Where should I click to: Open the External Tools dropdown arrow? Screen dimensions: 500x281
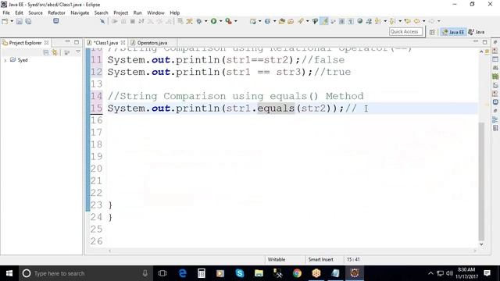(x=236, y=21)
